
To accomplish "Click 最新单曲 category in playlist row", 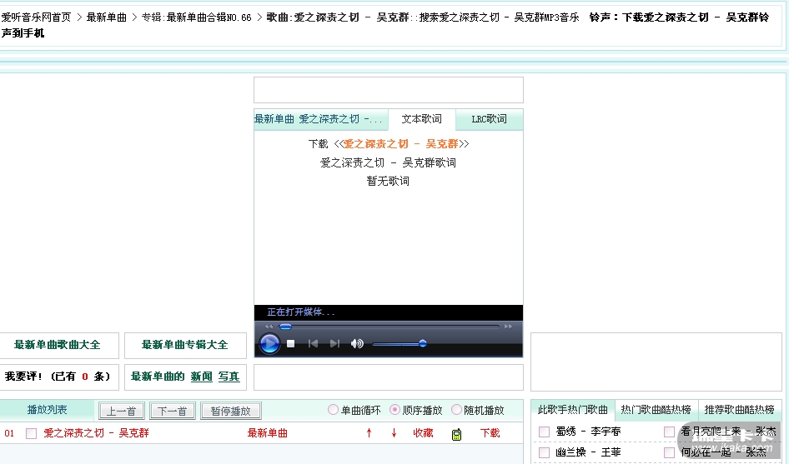I will pyautogui.click(x=267, y=433).
